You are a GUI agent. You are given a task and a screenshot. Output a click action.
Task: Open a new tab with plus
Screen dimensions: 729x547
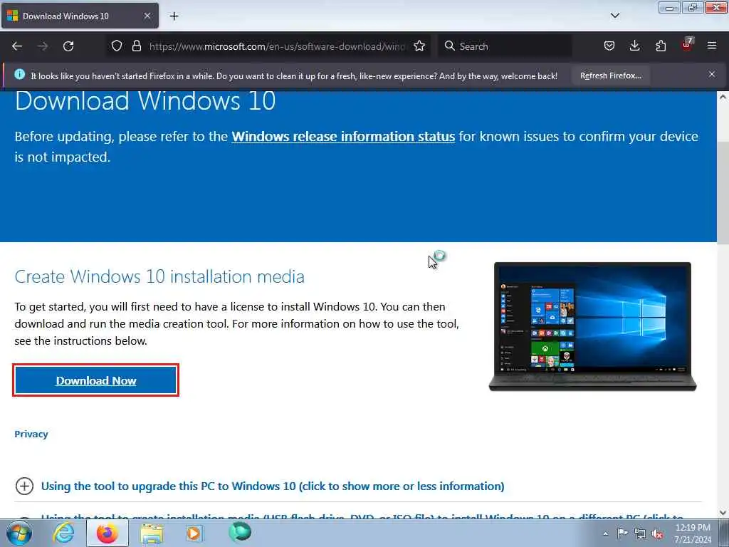click(174, 16)
